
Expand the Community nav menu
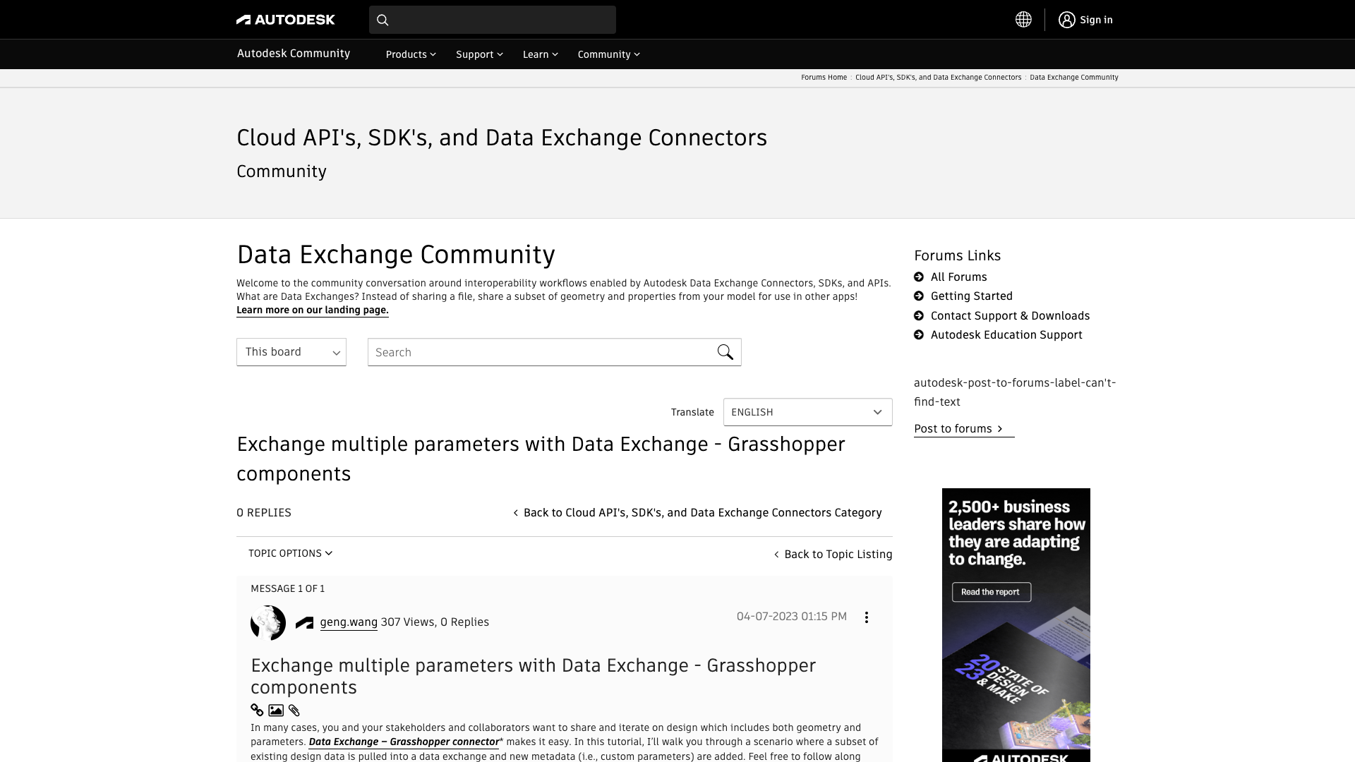coord(608,54)
